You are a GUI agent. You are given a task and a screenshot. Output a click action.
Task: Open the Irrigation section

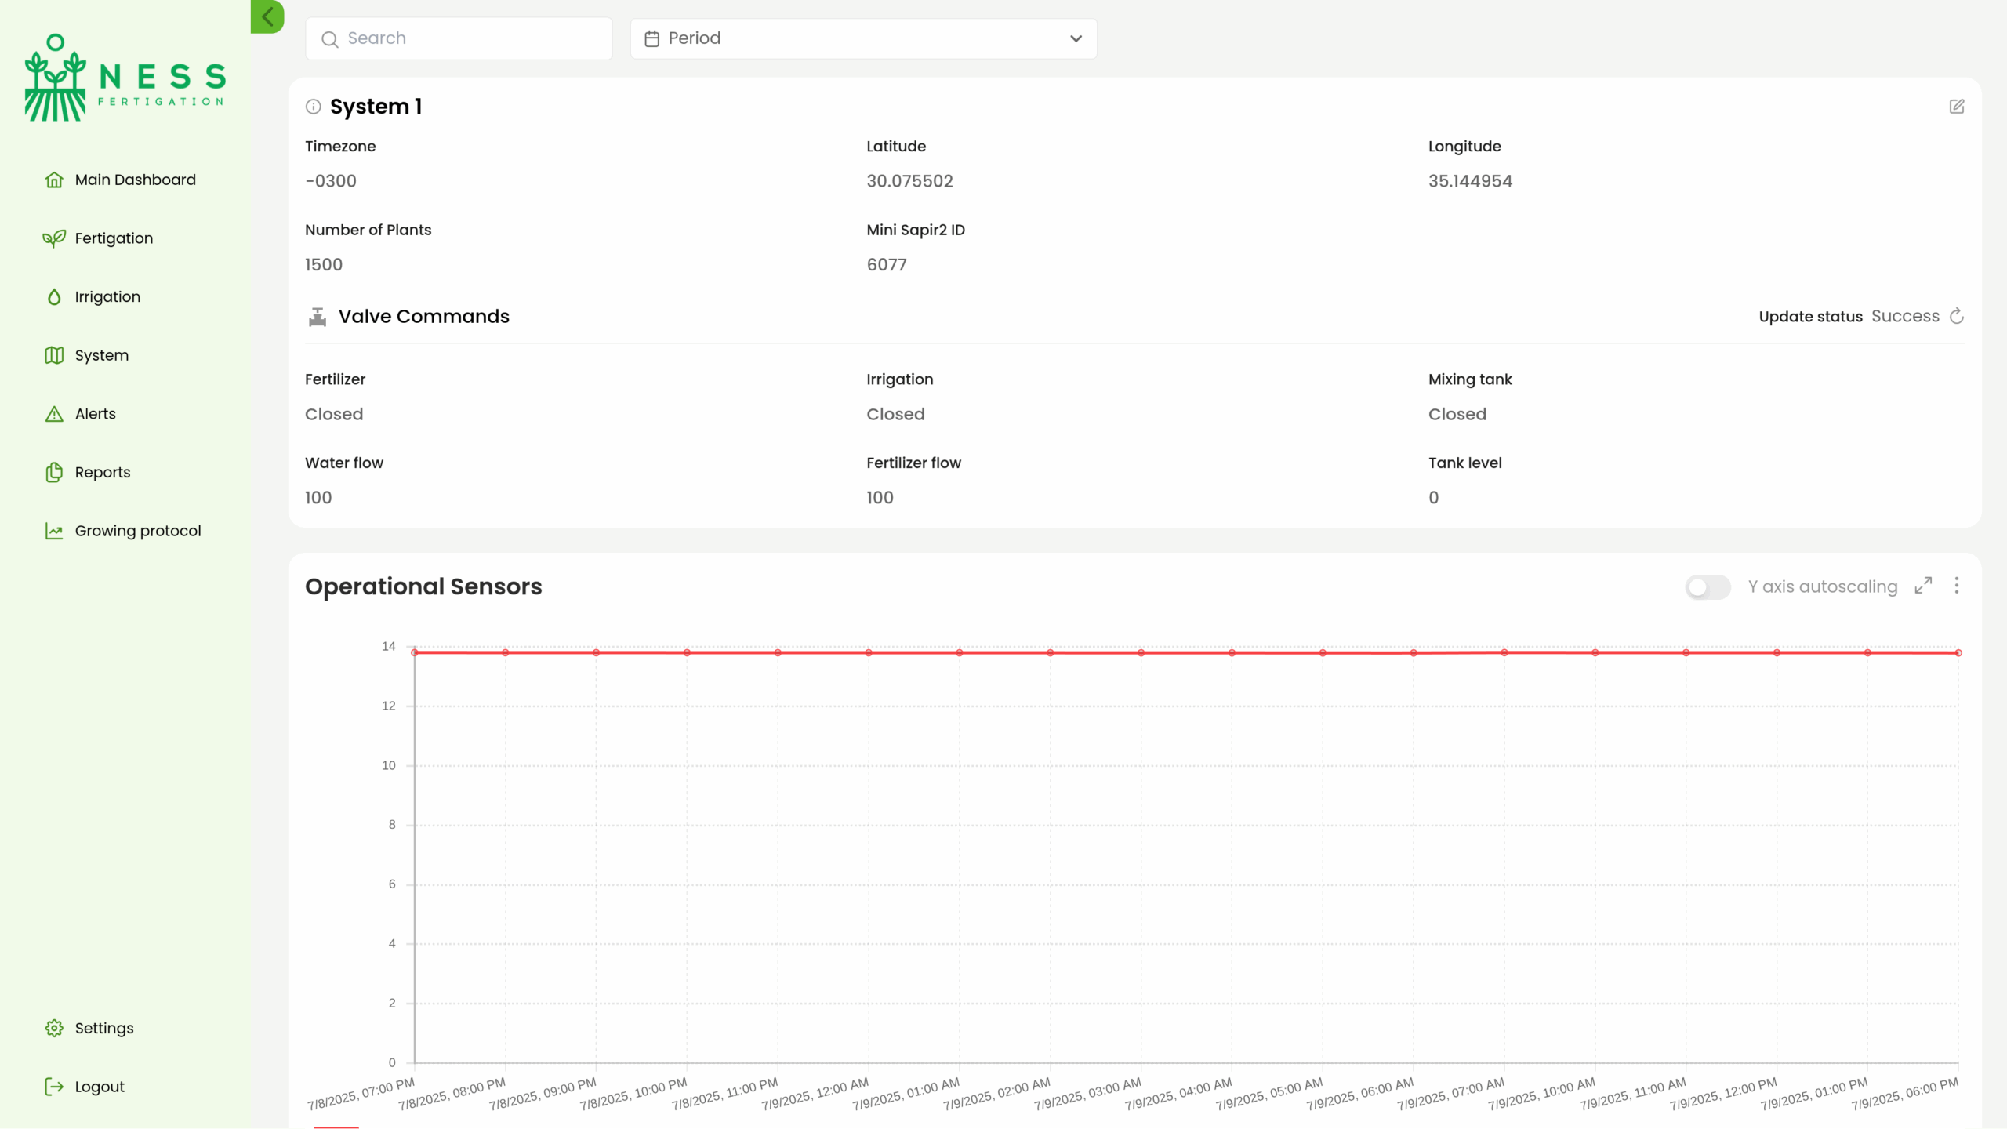tap(107, 297)
